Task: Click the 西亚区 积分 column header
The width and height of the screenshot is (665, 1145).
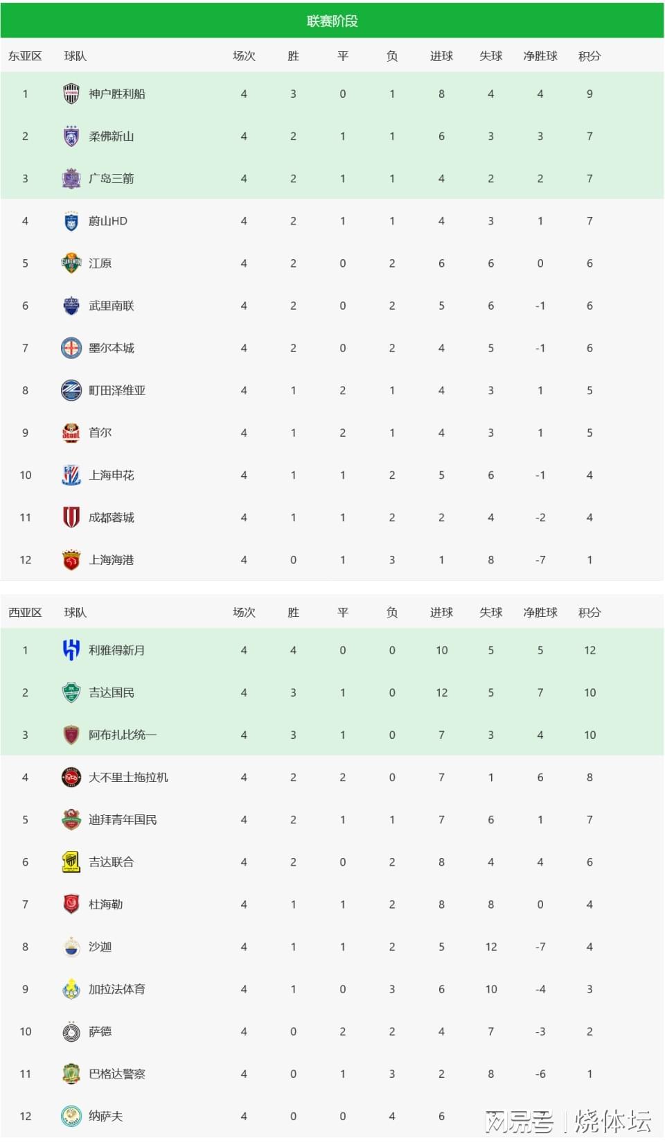Action: (589, 612)
